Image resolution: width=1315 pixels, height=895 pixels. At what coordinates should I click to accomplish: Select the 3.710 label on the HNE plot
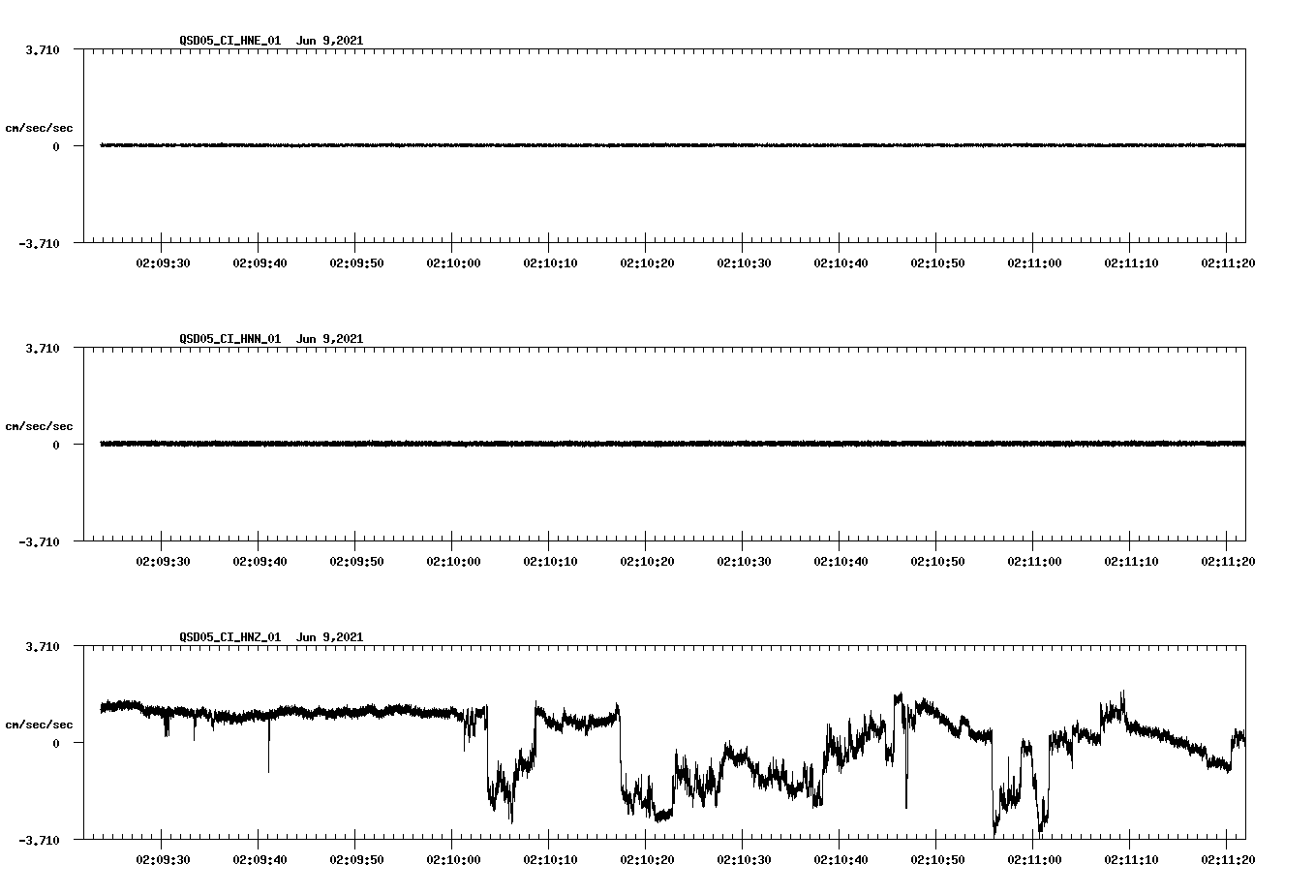pyautogui.click(x=42, y=49)
